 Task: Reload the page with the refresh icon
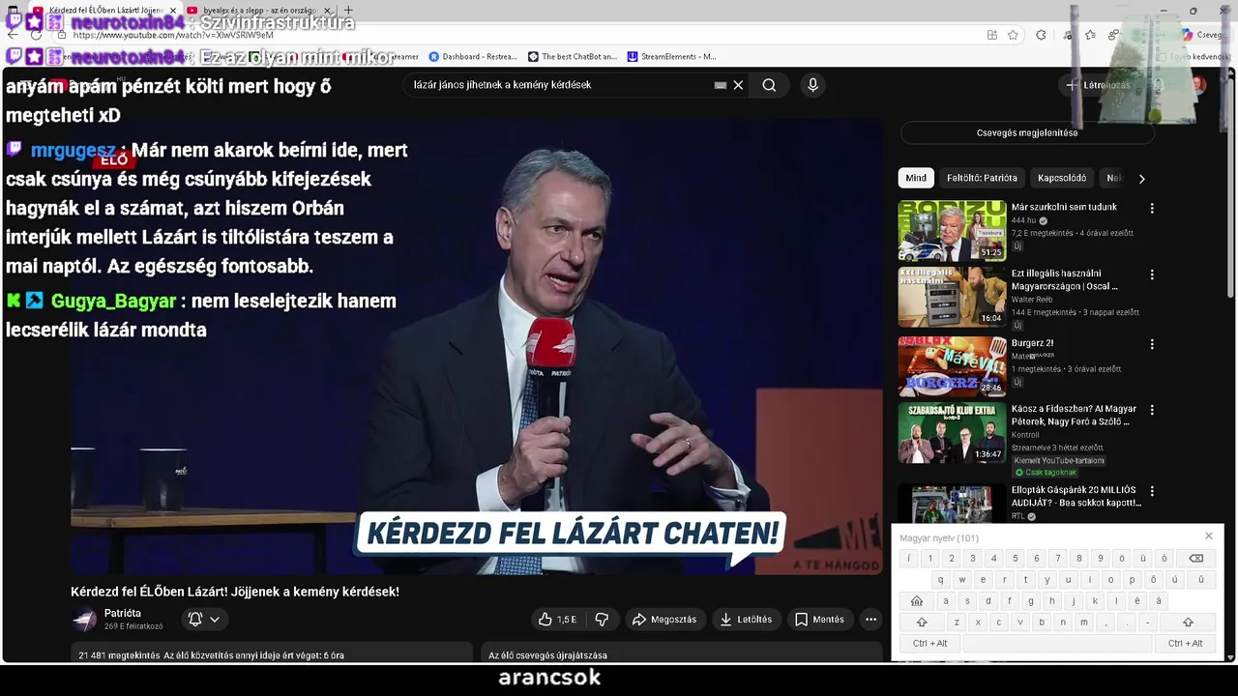(36, 35)
